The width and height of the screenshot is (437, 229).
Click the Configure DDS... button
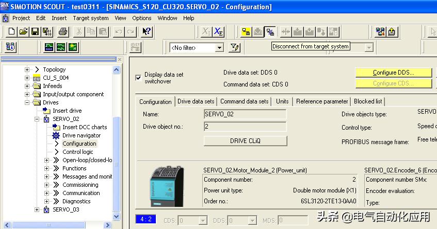point(394,73)
